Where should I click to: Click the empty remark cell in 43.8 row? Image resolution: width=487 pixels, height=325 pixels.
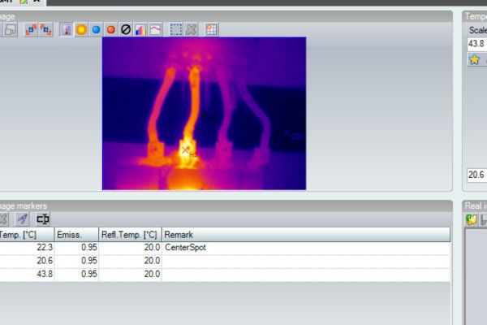pos(306,274)
